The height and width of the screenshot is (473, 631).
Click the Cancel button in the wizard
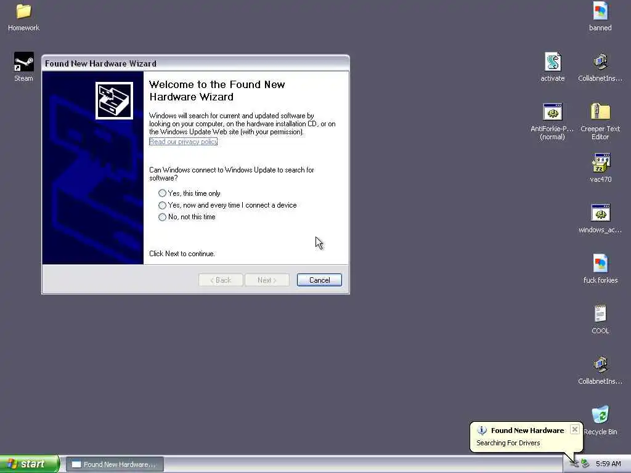click(x=319, y=280)
